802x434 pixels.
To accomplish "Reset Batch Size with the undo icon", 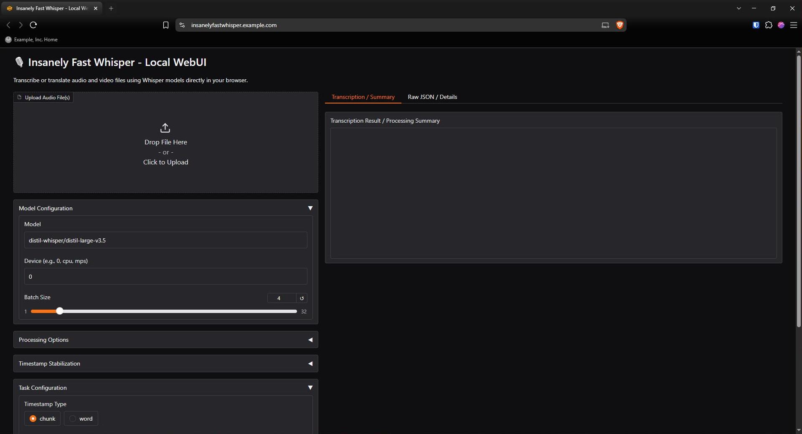I will [302, 298].
